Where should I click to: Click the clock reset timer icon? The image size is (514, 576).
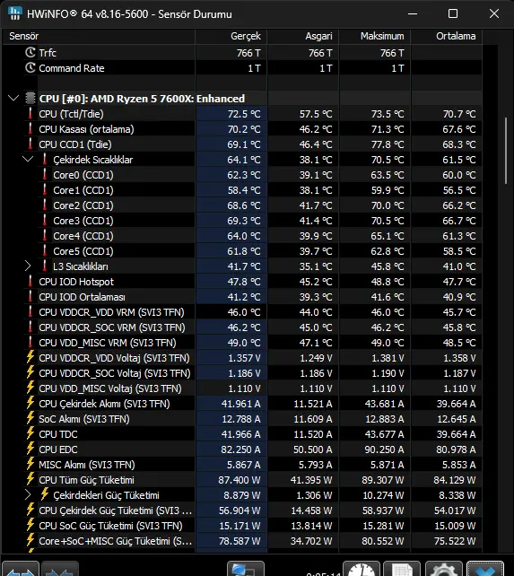pyautogui.click(x=362, y=569)
